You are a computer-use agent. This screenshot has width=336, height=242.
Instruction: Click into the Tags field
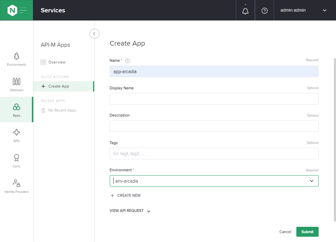coord(214,153)
